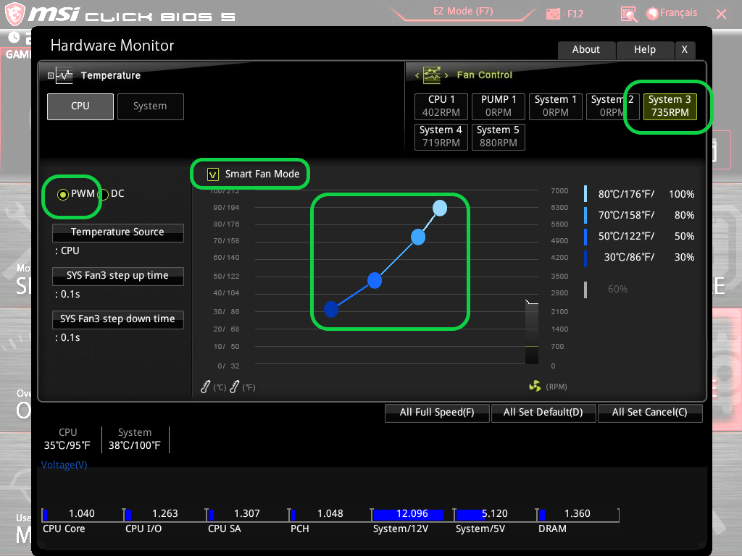
Task: Switch to System temperature tab
Action: [150, 106]
